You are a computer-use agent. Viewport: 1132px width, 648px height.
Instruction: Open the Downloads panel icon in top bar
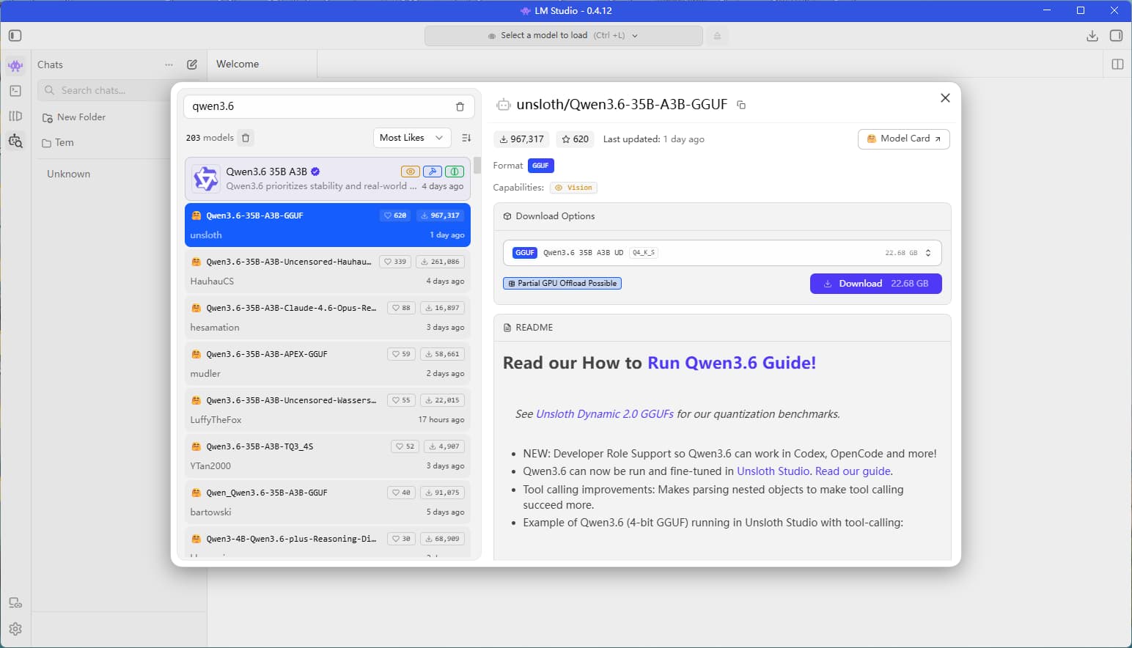click(x=1092, y=36)
